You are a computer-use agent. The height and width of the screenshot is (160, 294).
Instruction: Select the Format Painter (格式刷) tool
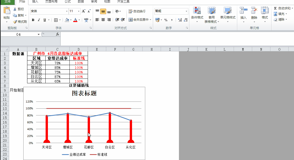[18, 22]
